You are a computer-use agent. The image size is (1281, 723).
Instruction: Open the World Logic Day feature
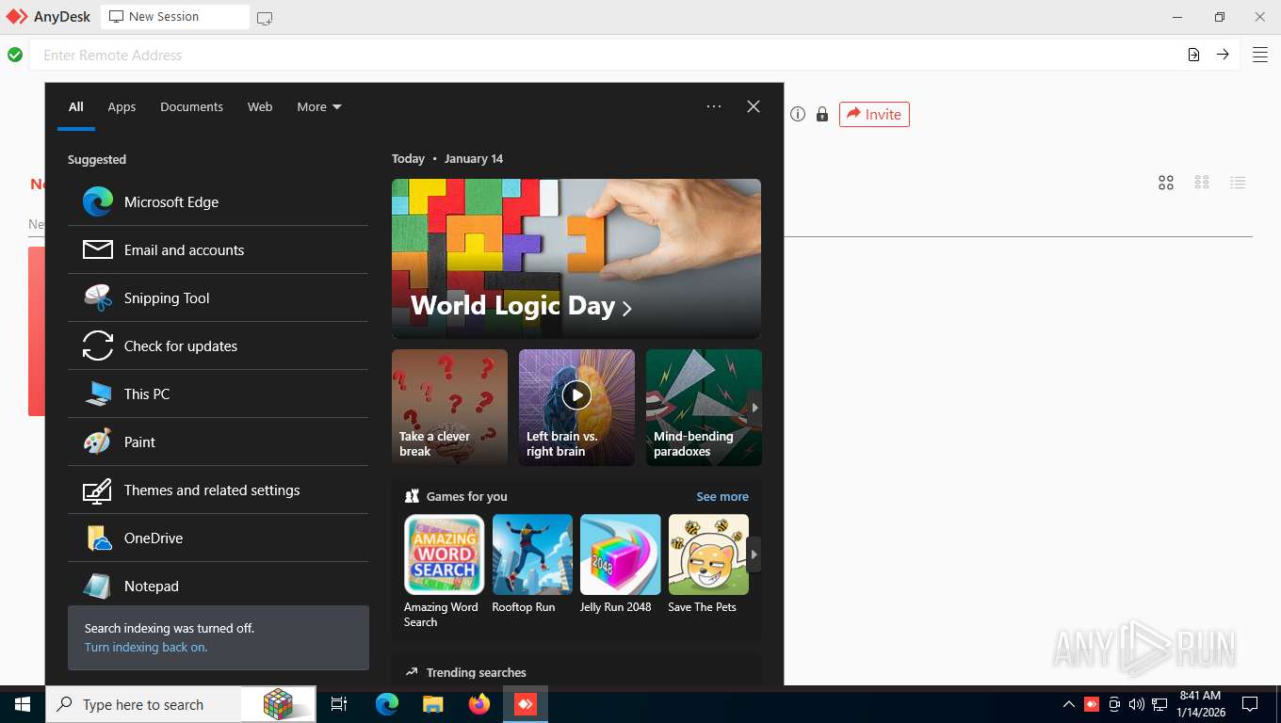click(576, 259)
